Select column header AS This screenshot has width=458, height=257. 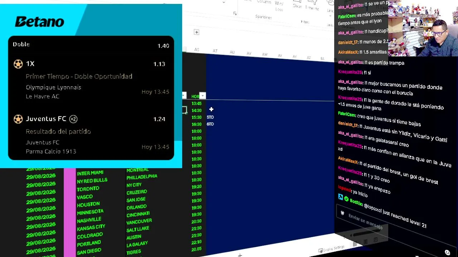coord(197,50)
